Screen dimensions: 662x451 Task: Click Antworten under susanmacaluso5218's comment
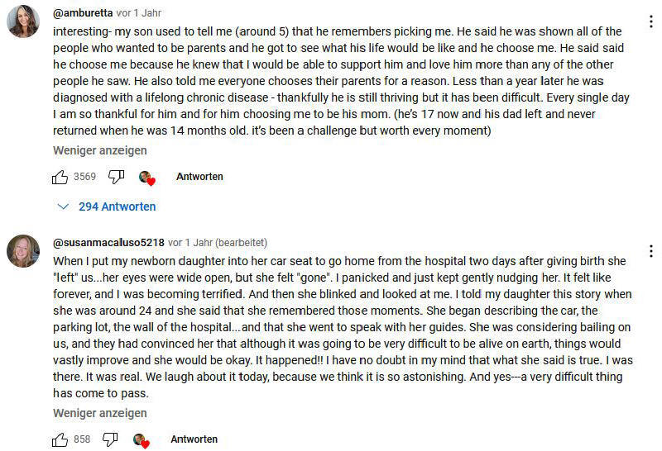coord(194,439)
